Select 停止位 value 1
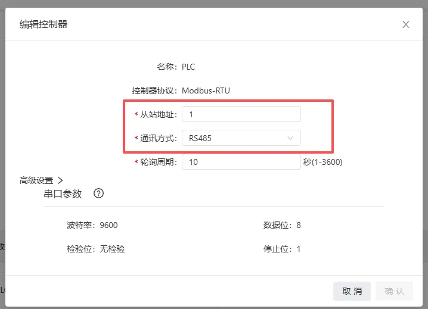Viewport: 428px width, 309px height. point(299,249)
